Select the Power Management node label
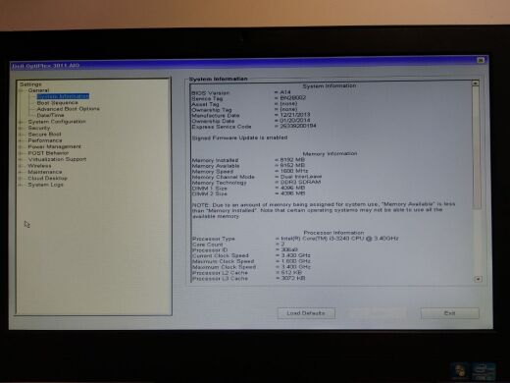The width and height of the screenshot is (510, 383). click(x=54, y=146)
